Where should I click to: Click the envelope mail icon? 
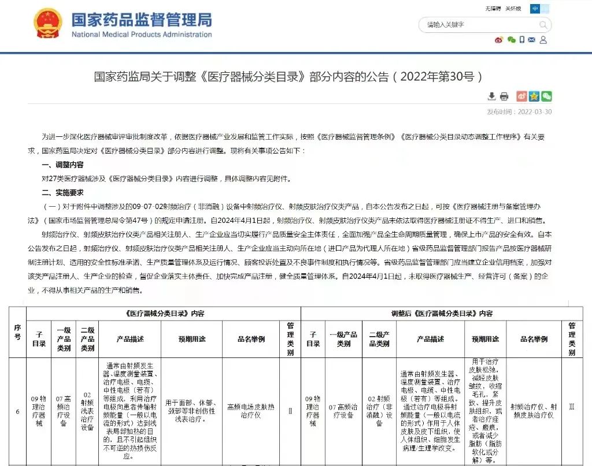(x=532, y=40)
